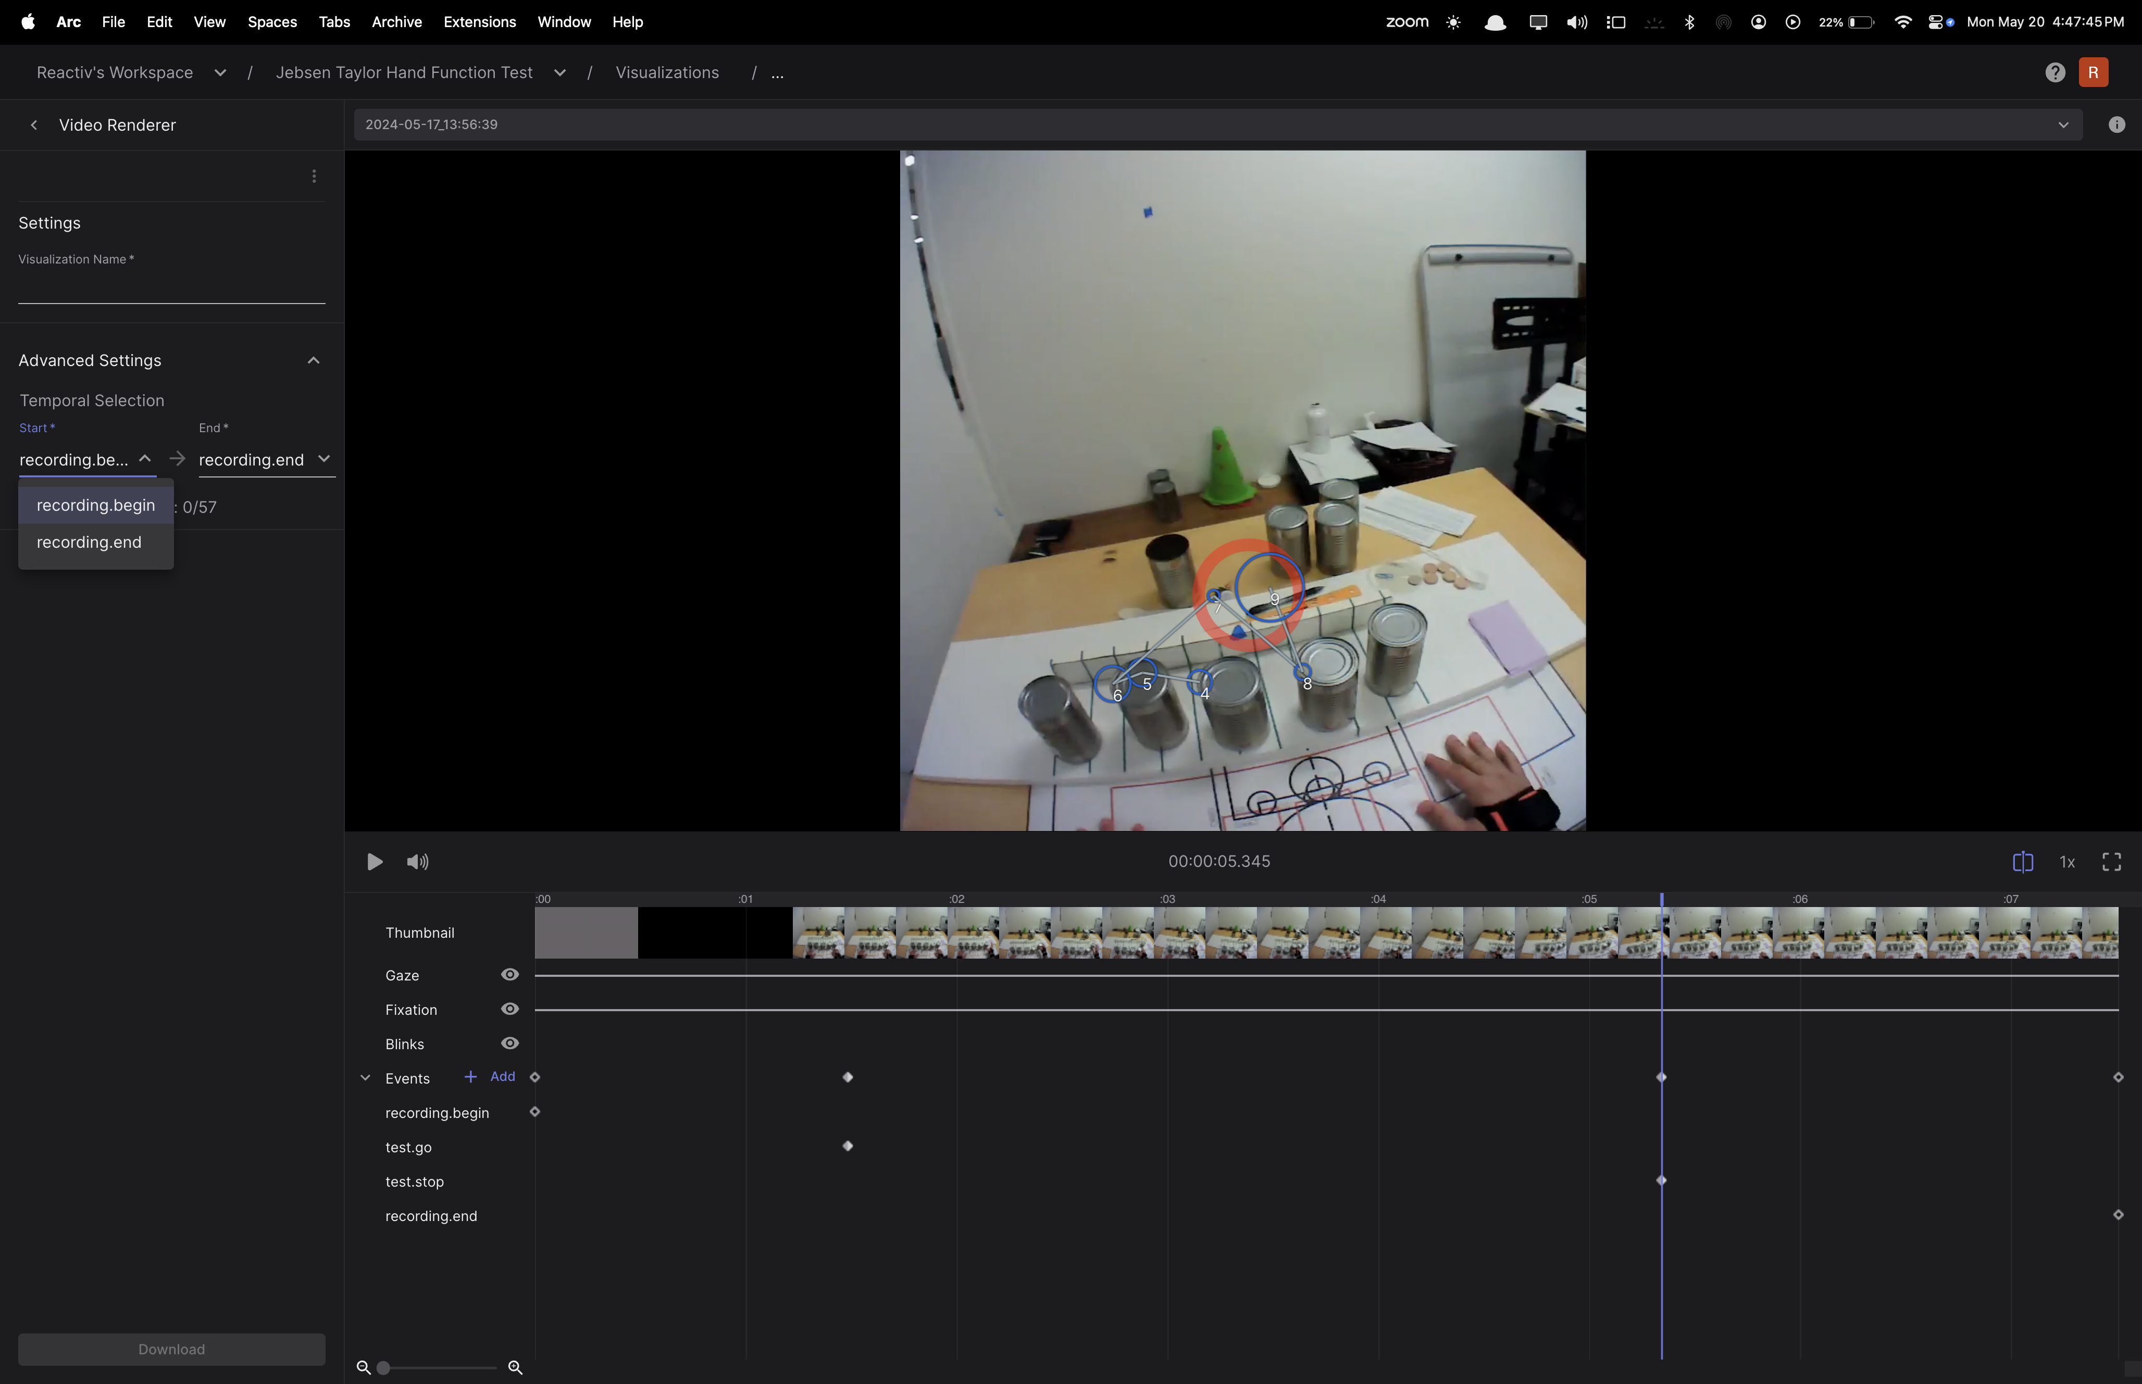Open the Archive menu
This screenshot has height=1384, width=2142.
coord(396,21)
